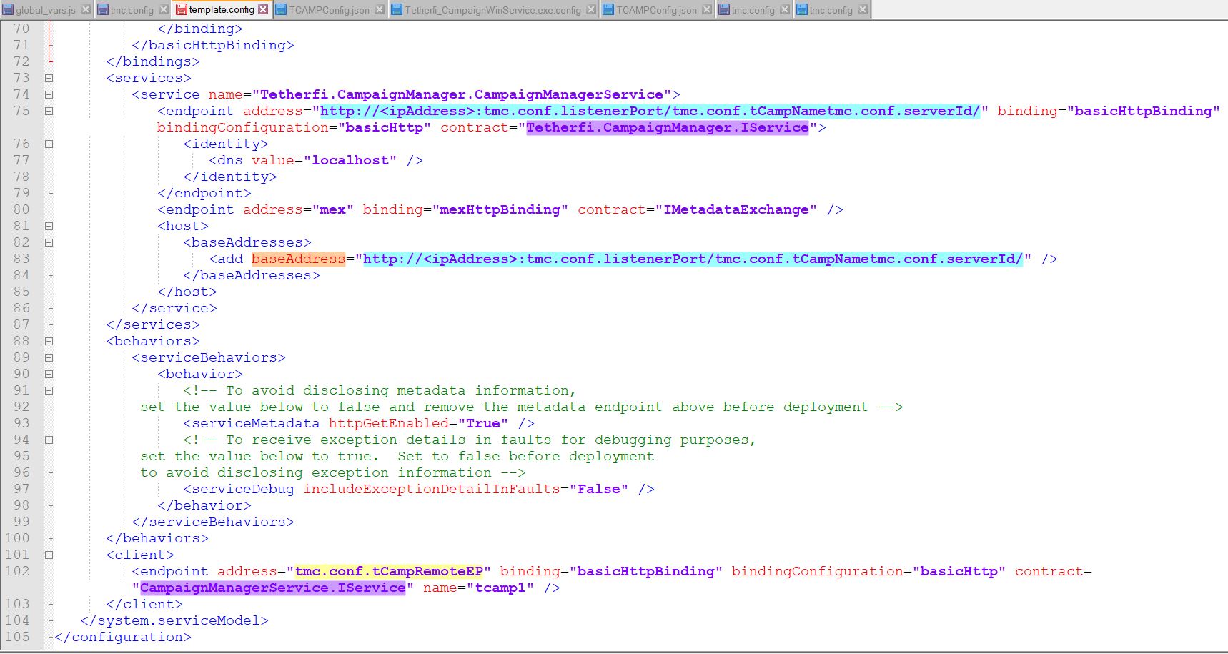Viewport: 1228px width, 654px height.
Task: Click line number 93 in the margin
Action: point(21,423)
